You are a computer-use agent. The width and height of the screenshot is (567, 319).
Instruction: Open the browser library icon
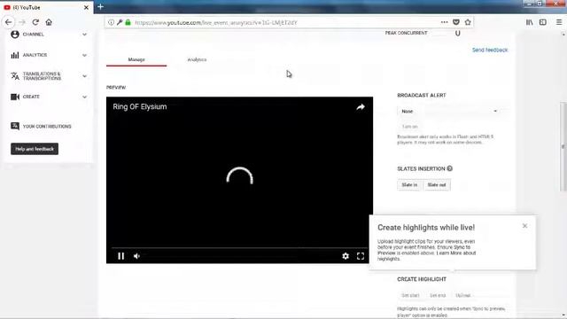(530, 22)
